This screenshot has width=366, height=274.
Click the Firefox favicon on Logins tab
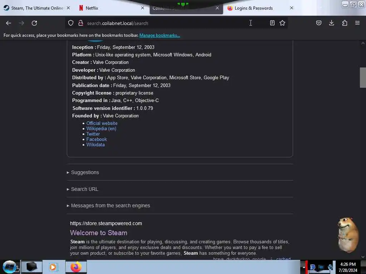point(230,8)
